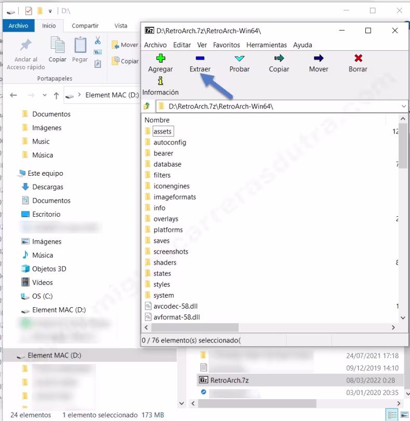Click the Copiar arrow icon in 7-Zip toolbar
This screenshot has height=421, width=410.
pos(279,58)
